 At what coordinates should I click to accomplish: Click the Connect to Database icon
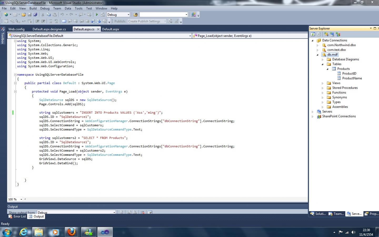[x=326, y=34]
